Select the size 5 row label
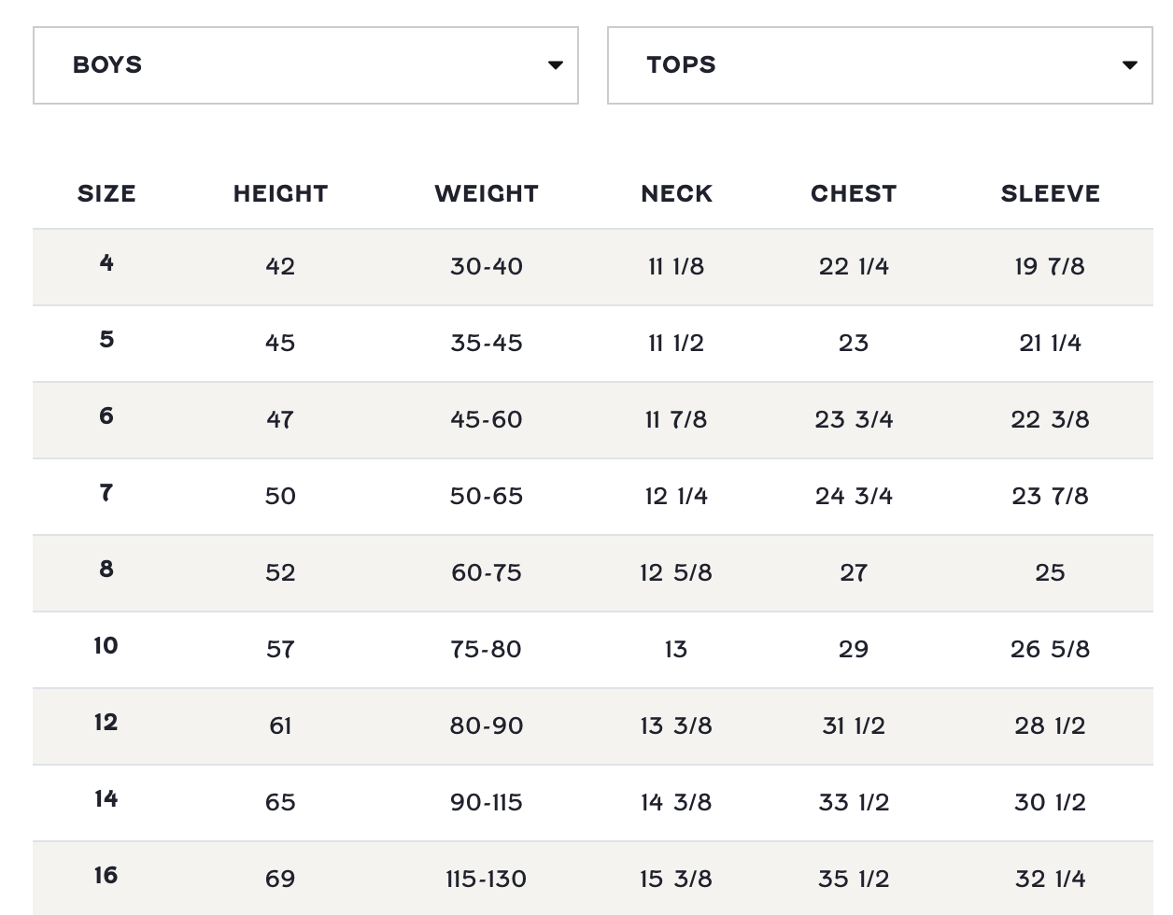 click(106, 339)
